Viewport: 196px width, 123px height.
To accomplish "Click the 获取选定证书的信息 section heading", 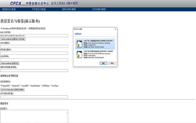I will click(x=9, y=76).
